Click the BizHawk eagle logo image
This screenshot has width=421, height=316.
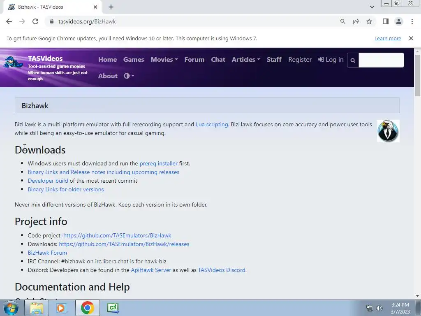click(x=388, y=131)
